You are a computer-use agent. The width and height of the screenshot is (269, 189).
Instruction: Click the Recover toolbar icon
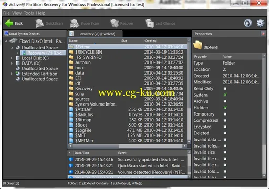(115, 24)
